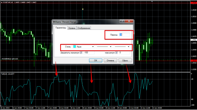Toggle the 'Закрепить минимум' checkbox

click(x=81, y=53)
